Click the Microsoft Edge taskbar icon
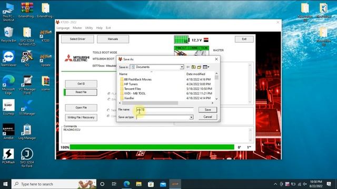Screen dimensions: 337x189 pos(126,184)
